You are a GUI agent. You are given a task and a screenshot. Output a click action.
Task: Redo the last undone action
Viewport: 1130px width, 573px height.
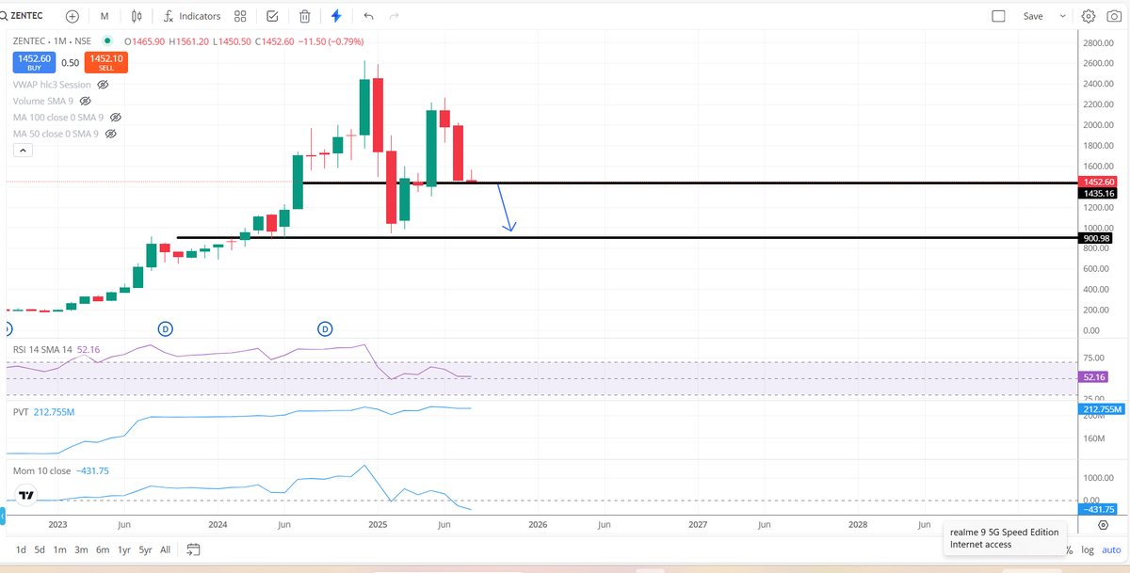click(395, 16)
